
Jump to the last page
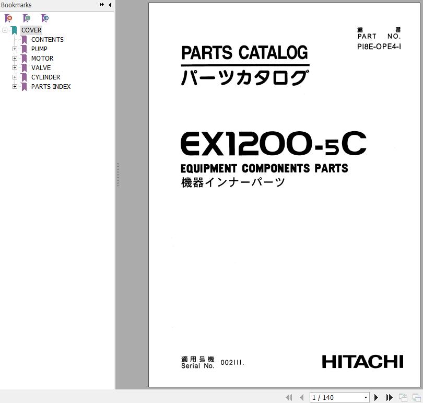(x=389, y=397)
